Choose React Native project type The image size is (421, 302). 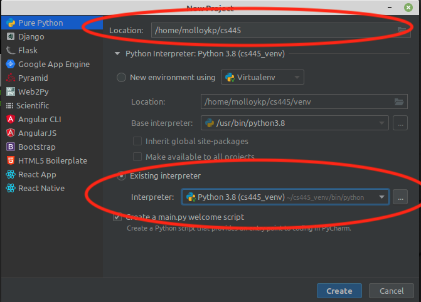pyautogui.click(x=41, y=188)
